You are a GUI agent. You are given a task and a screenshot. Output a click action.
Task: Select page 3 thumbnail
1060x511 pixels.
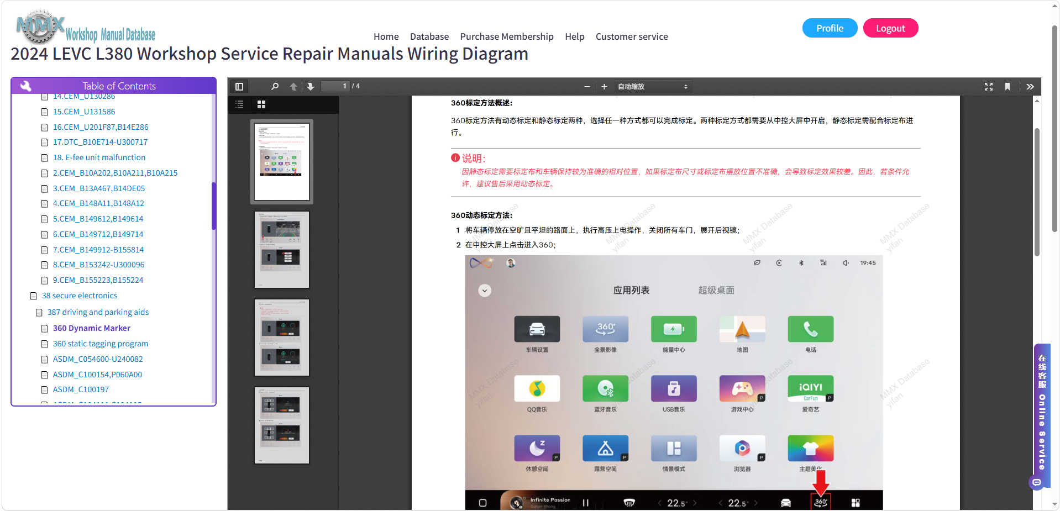pyautogui.click(x=282, y=338)
